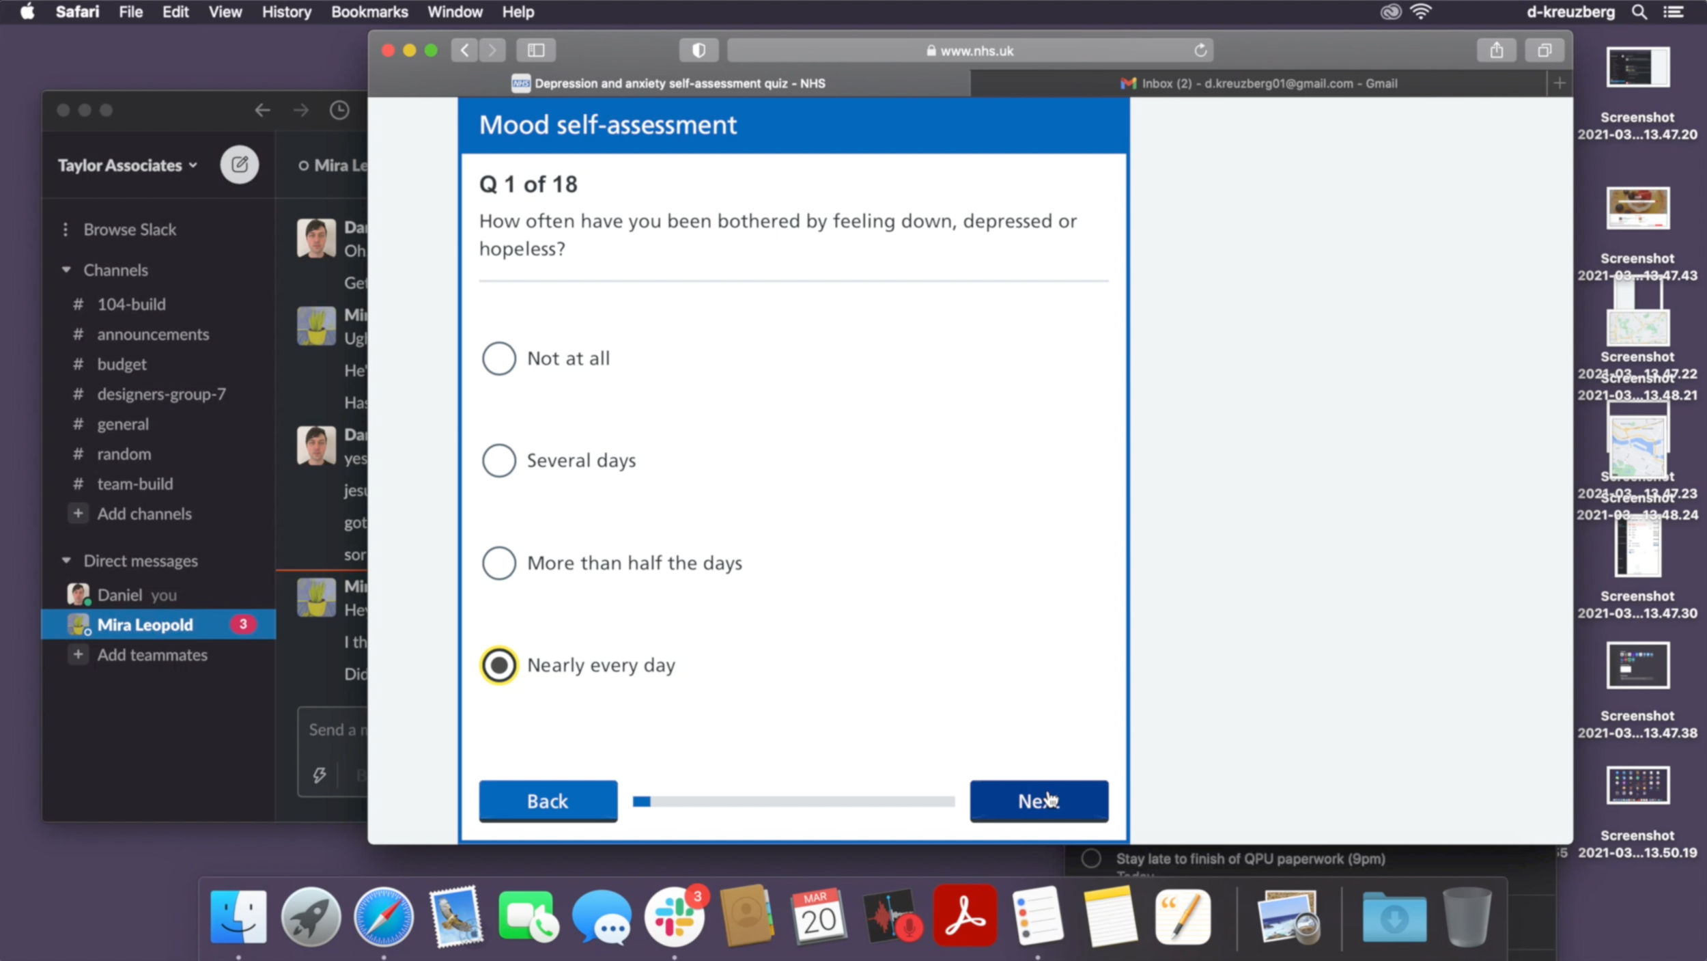Open the designers-group-7 channel

(161, 394)
